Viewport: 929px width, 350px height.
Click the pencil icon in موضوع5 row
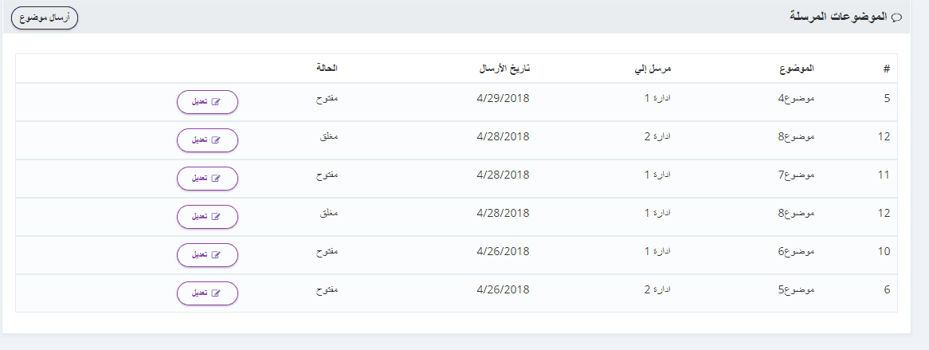tap(215, 293)
